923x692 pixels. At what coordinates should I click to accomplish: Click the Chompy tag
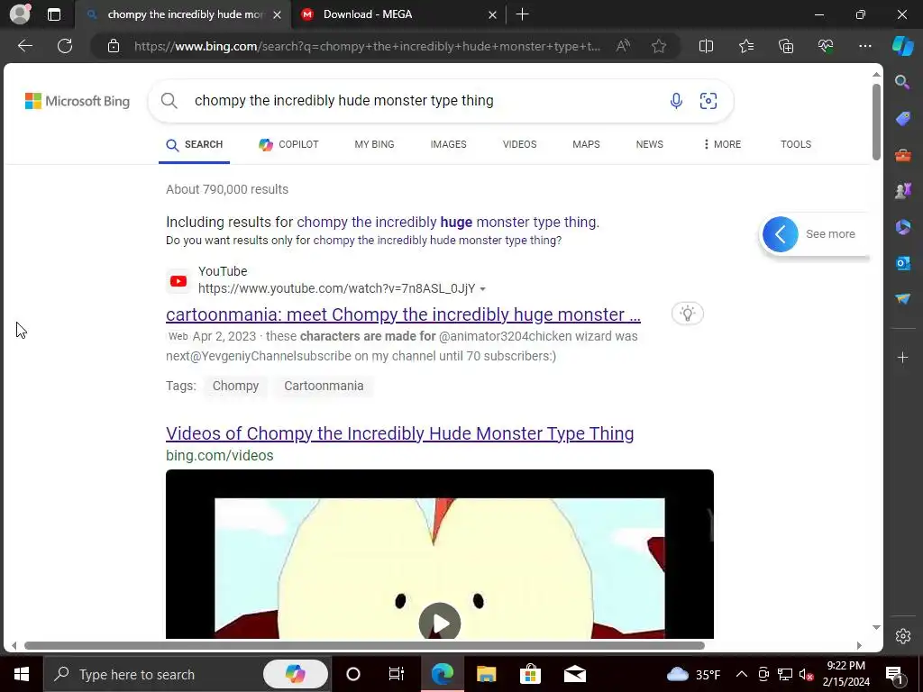pyautogui.click(x=235, y=386)
